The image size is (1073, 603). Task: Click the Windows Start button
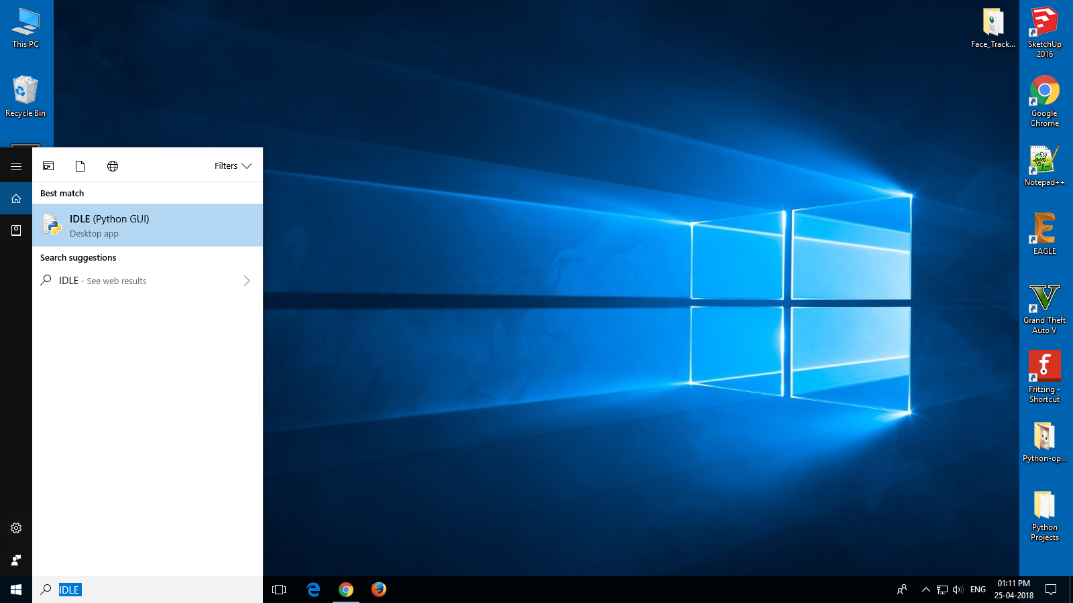(16, 590)
